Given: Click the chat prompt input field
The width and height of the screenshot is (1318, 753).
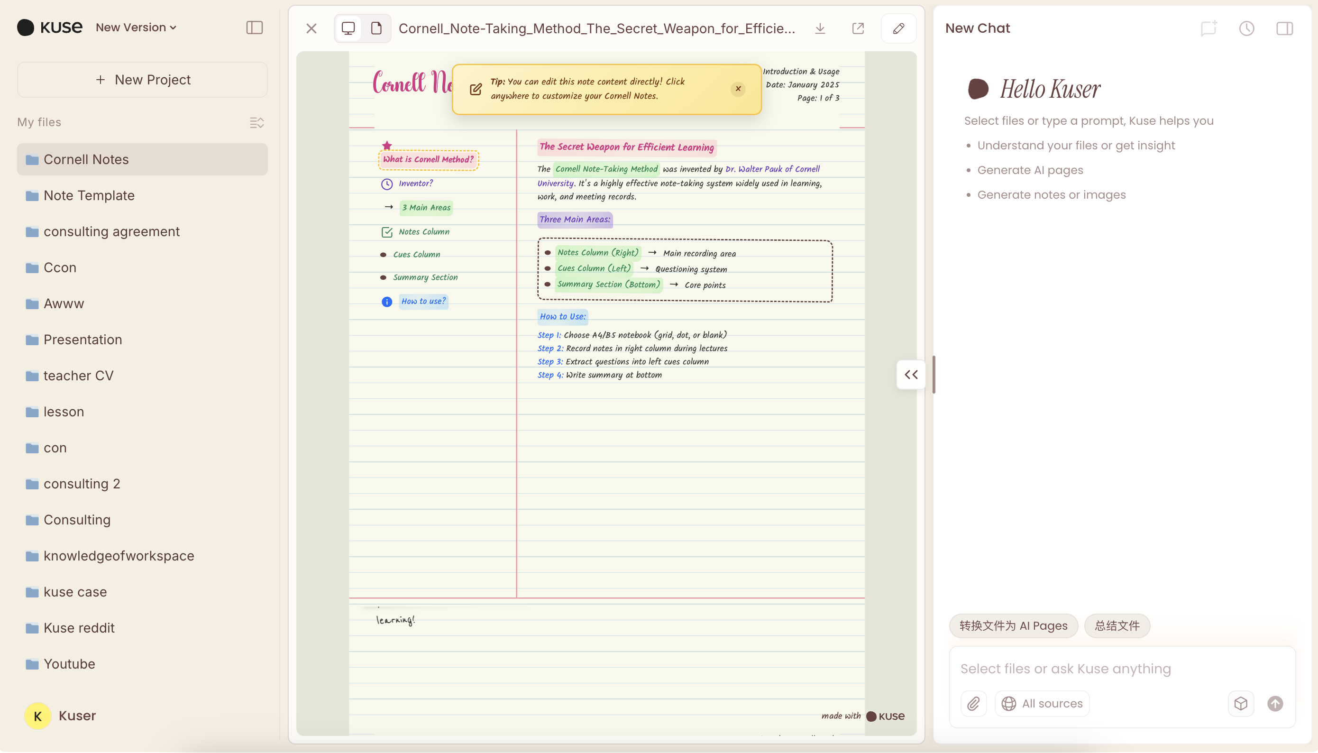Looking at the screenshot, I should pos(1122,669).
